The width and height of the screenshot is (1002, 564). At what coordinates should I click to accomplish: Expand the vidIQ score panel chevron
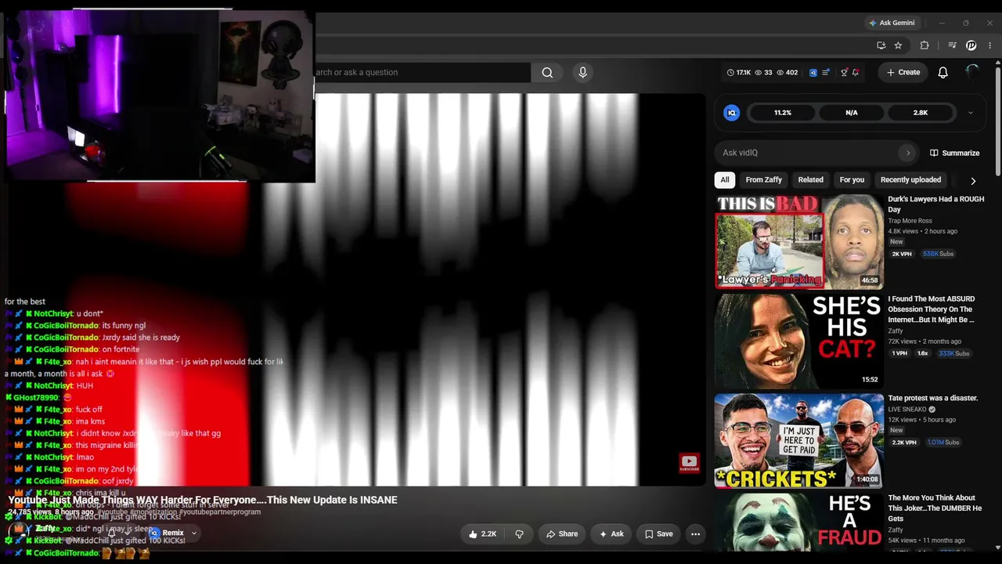(971, 113)
